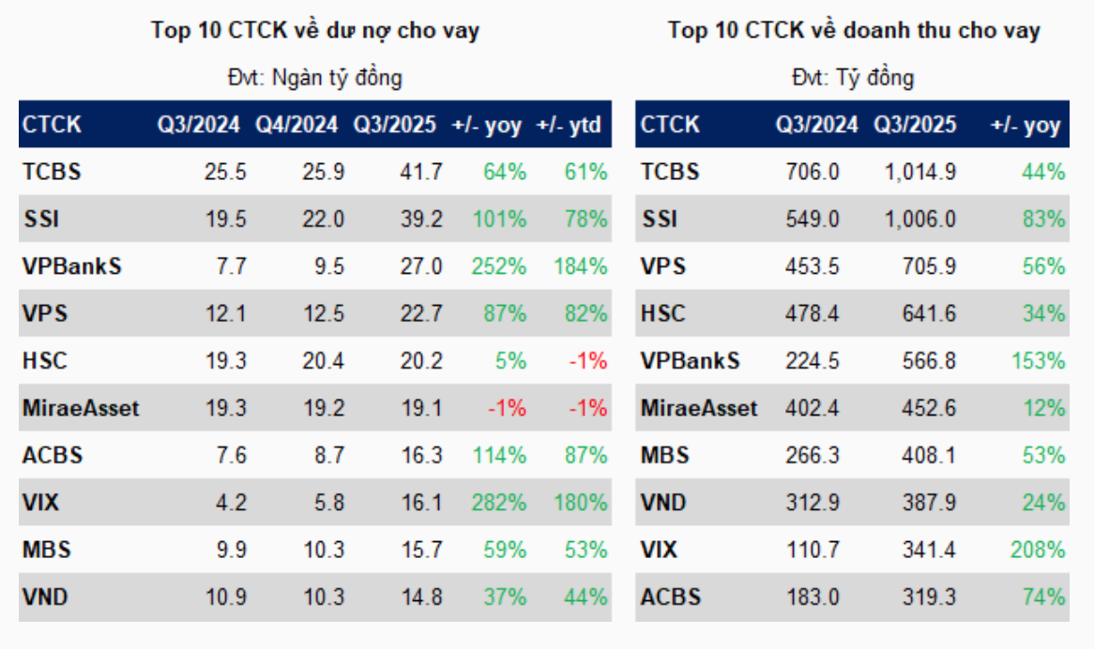Click MiraeAsset's -1% cell in yoy column
This screenshot has height=649, width=1094.
507,409
